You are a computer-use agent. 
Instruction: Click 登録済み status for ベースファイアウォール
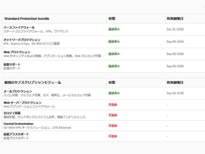114,29
